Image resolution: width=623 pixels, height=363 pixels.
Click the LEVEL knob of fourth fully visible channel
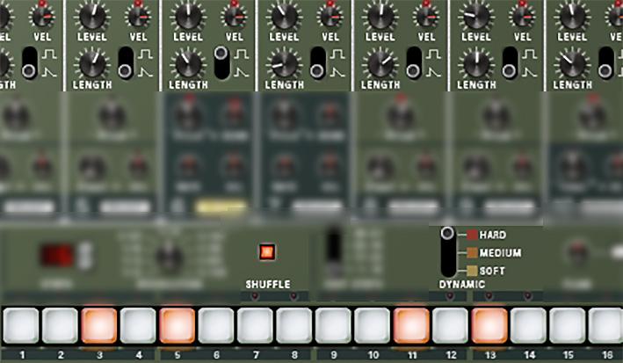pyautogui.click(x=380, y=16)
